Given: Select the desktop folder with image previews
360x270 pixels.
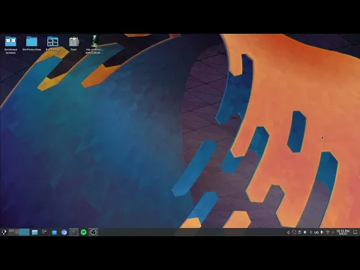Looking at the screenshot, I should [52, 43].
